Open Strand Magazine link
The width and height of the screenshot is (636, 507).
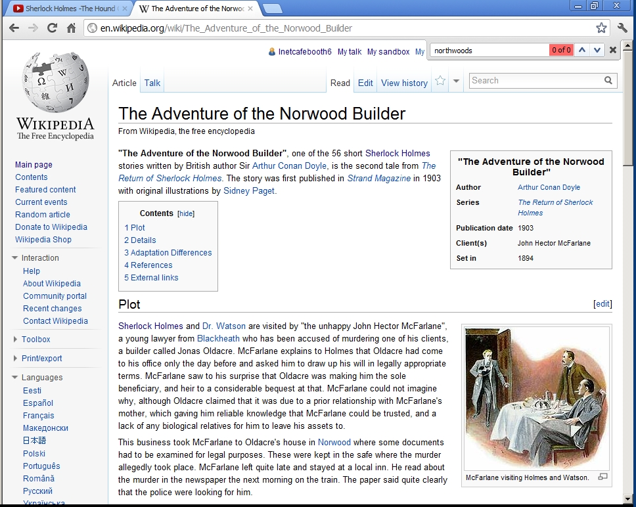(x=379, y=179)
